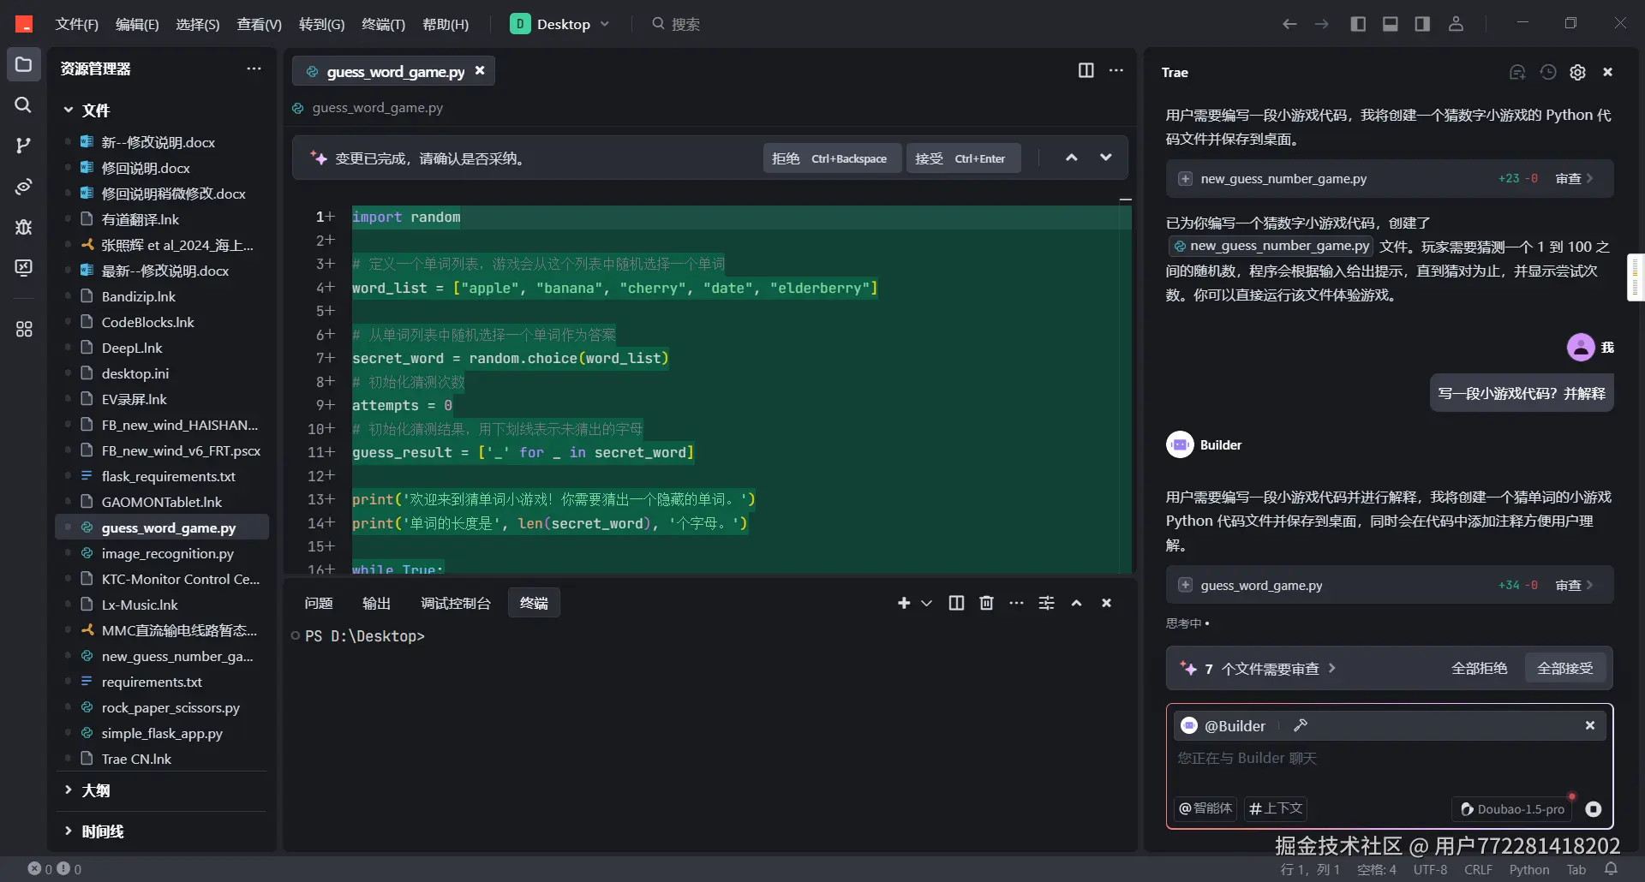This screenshot has height=882, width=1645.
Task: Expand the 7 个文件需要审查 list
Action: coord(1258,669)
